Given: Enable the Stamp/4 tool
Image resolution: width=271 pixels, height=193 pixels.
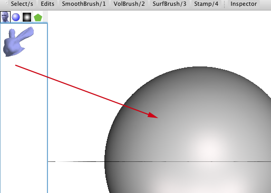Looking at the screenshot, I should coord(206,4).
